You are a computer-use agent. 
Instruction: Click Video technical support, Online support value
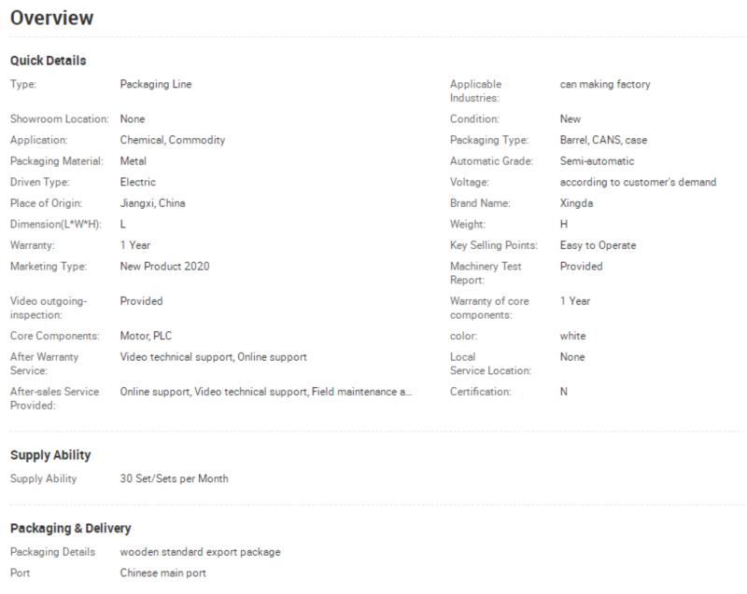coord(214,357)
